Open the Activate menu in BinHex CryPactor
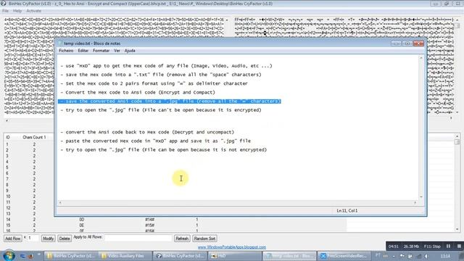Viewport: 464px width, 261px height. pos(34,11)
